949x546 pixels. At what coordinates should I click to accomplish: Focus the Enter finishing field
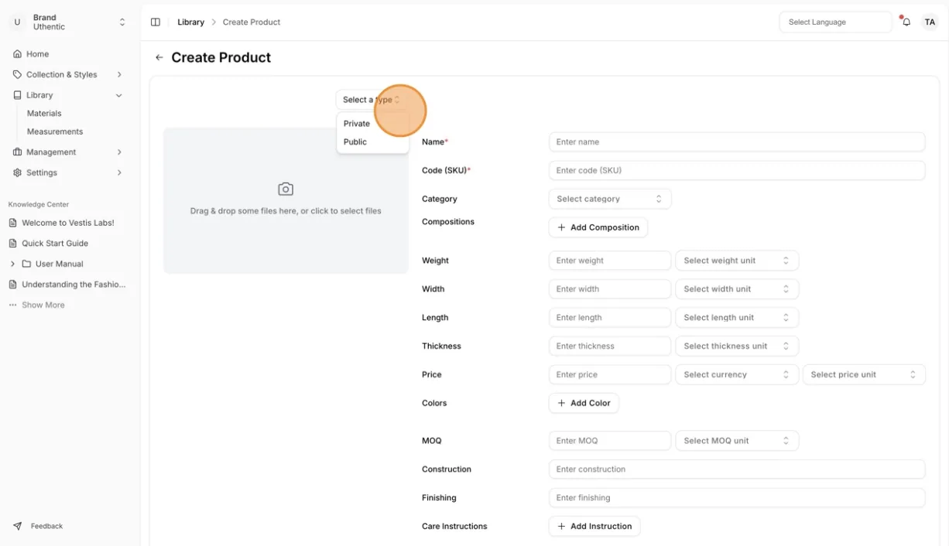point(737,498)
